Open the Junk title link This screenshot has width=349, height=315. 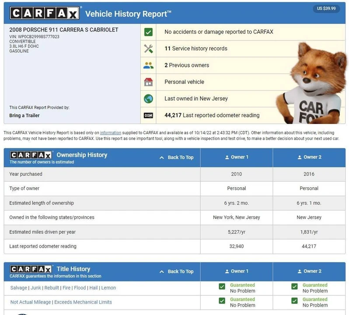pyautogui.click(x=35, y=288)
